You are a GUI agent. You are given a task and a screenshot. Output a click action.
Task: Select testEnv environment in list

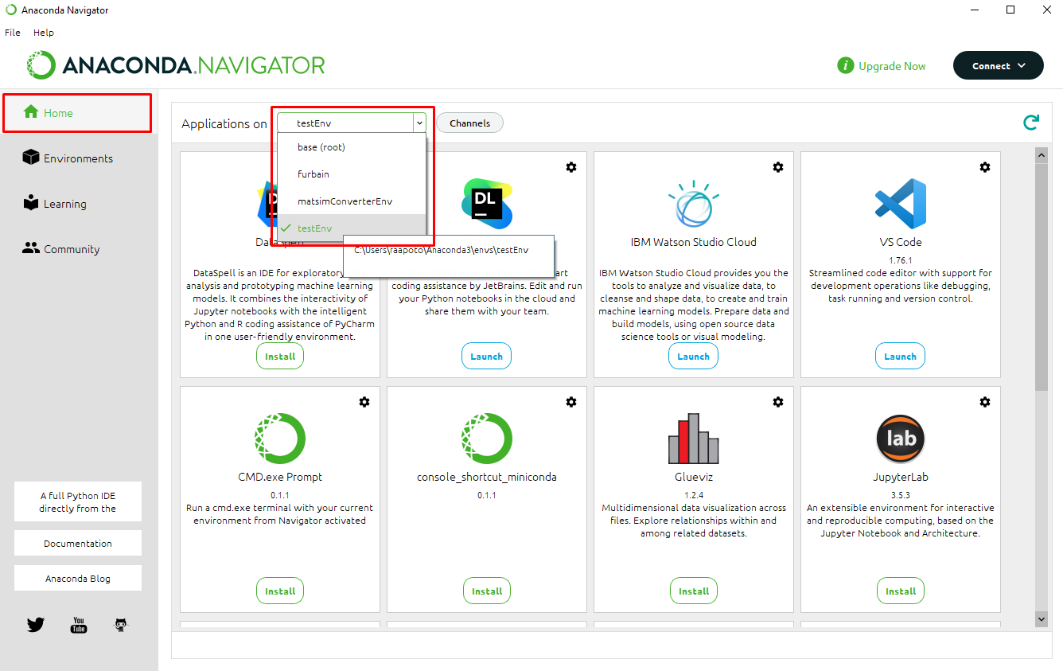click(352, 228)
